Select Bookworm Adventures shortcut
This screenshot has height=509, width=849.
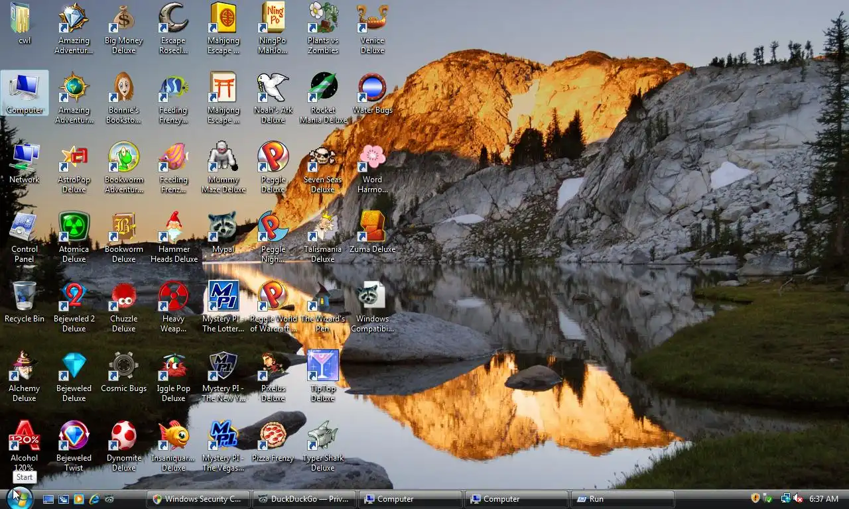click(124, 168)
